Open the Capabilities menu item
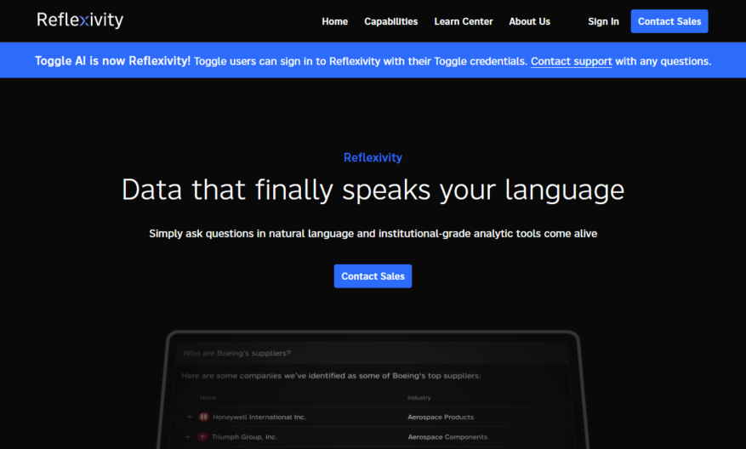Image resolution: width=746 pixels, height=449 pixels. coord(390,21)
